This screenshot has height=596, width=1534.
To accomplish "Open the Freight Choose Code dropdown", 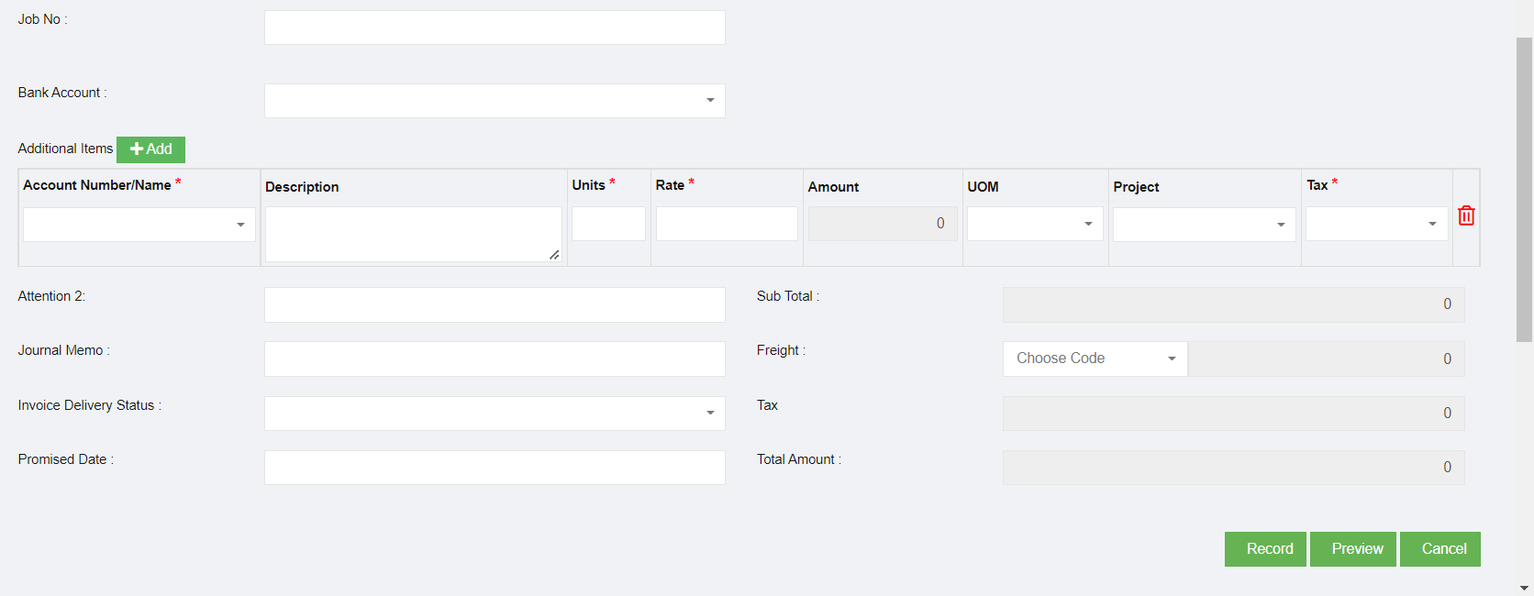I will point(1095,359).
